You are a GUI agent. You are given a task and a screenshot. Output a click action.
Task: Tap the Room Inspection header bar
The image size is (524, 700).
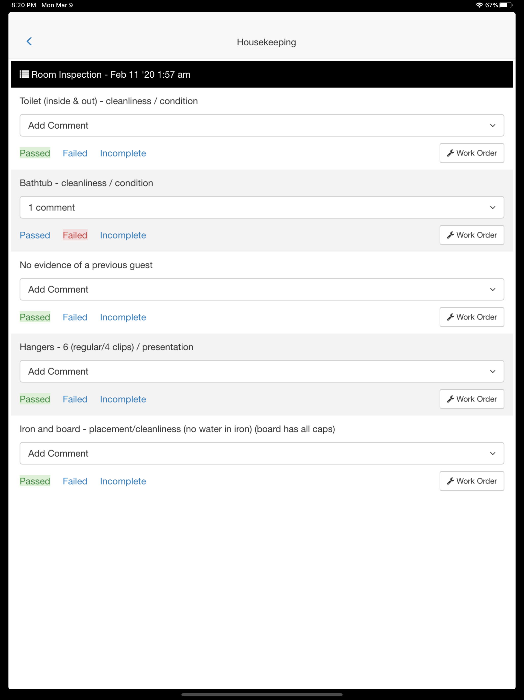pos(262,74)
